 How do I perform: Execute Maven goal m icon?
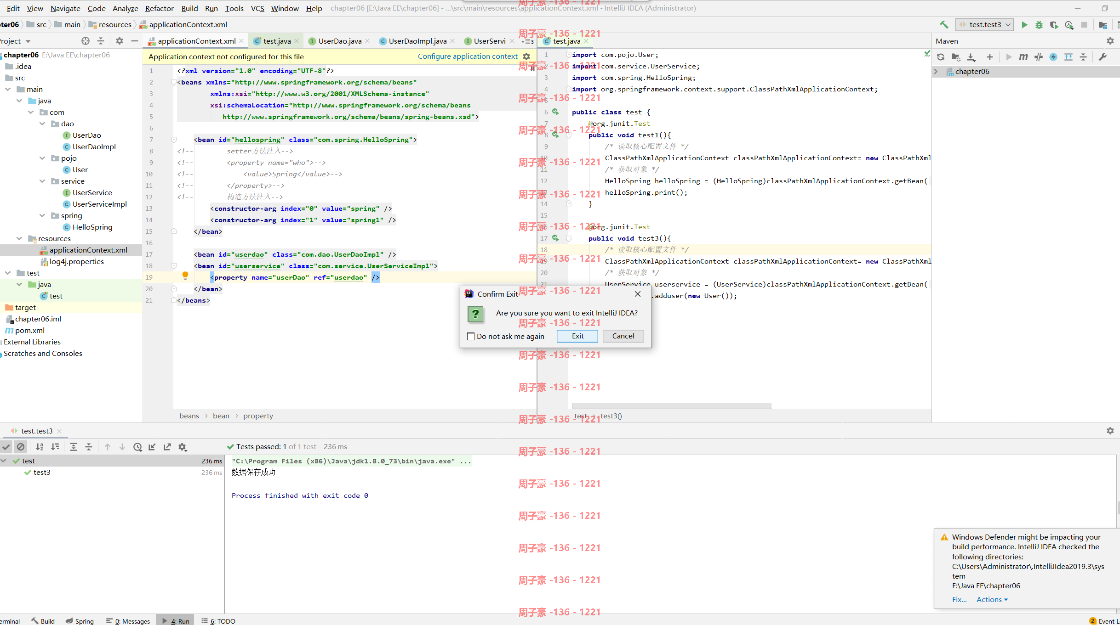[x=1023, y=57]
